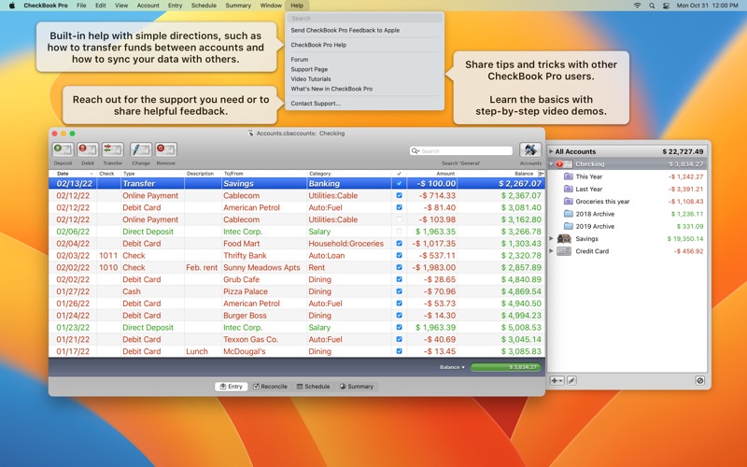Image resolution: width=747 pixels, height=467 pixels.
Task: Select Groceries this year smart folder icon
Action: 569,201
